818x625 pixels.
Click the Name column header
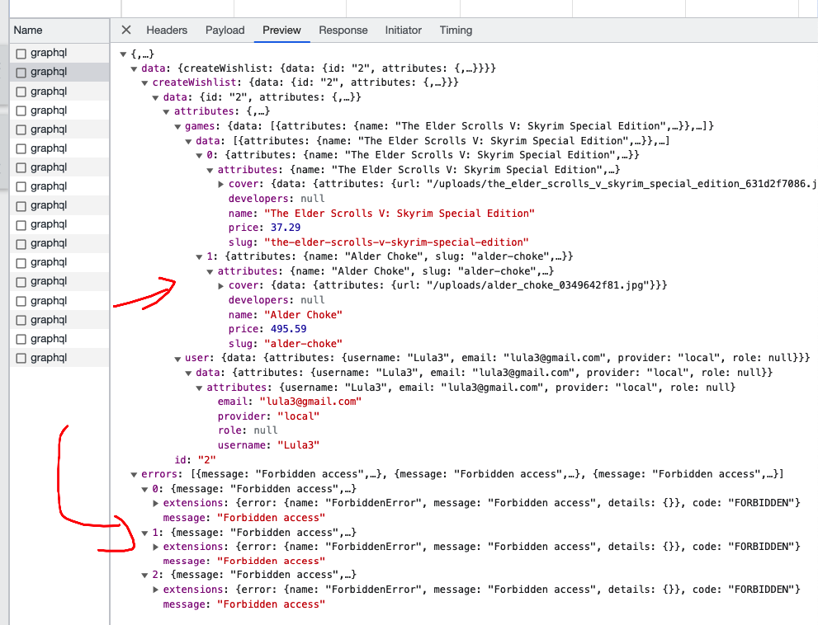(27, 30)
